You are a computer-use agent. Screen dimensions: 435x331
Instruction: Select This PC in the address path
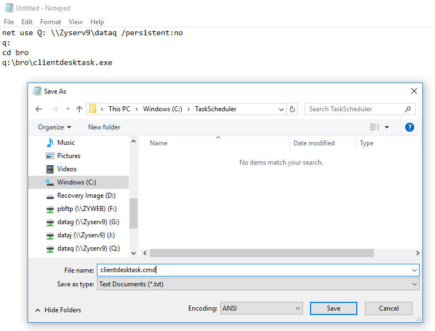pyautogui.click(x=119, y=109)
